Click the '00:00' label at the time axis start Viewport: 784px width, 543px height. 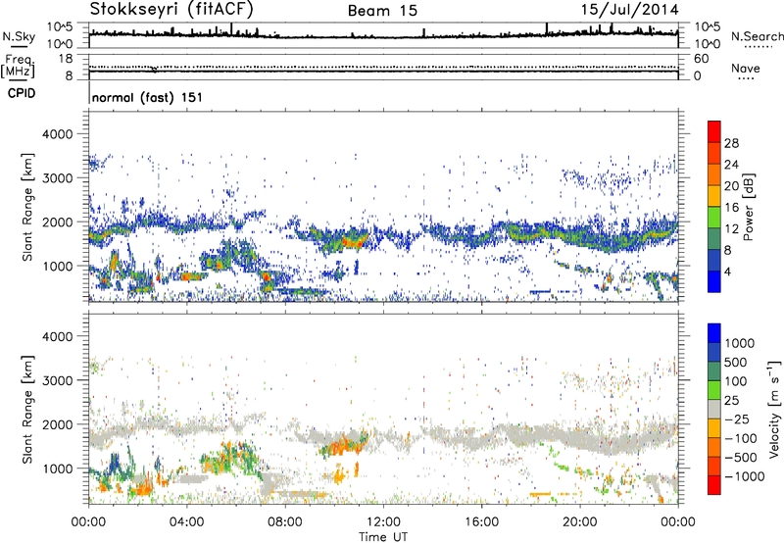pyautogui.click(x=88, y=522)
